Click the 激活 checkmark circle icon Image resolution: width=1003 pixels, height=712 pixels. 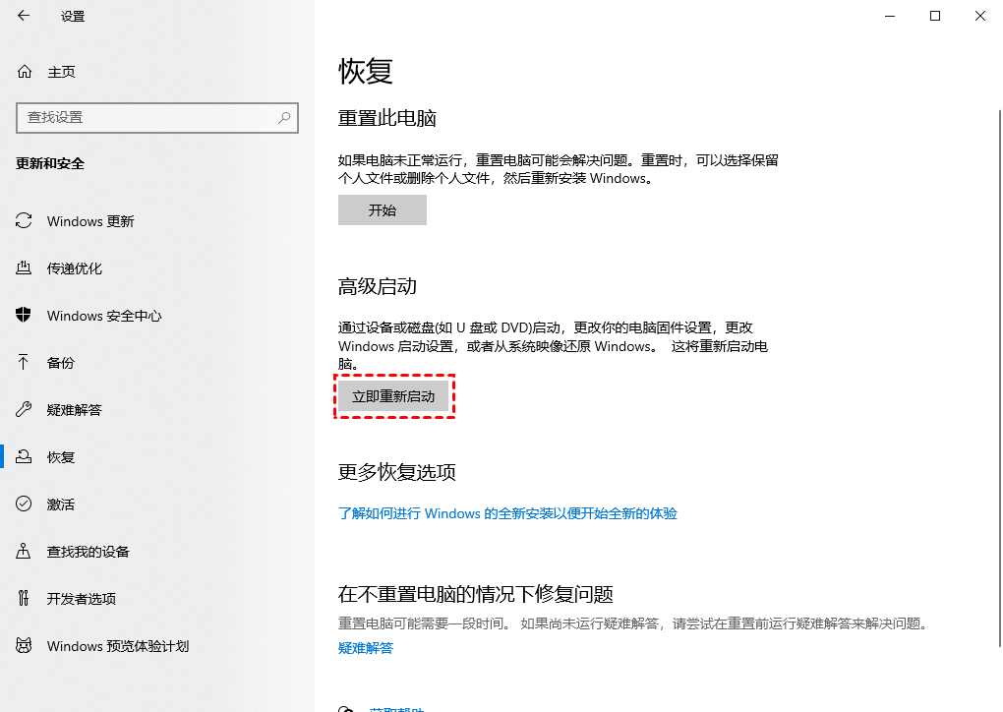(x=24, y=504)
